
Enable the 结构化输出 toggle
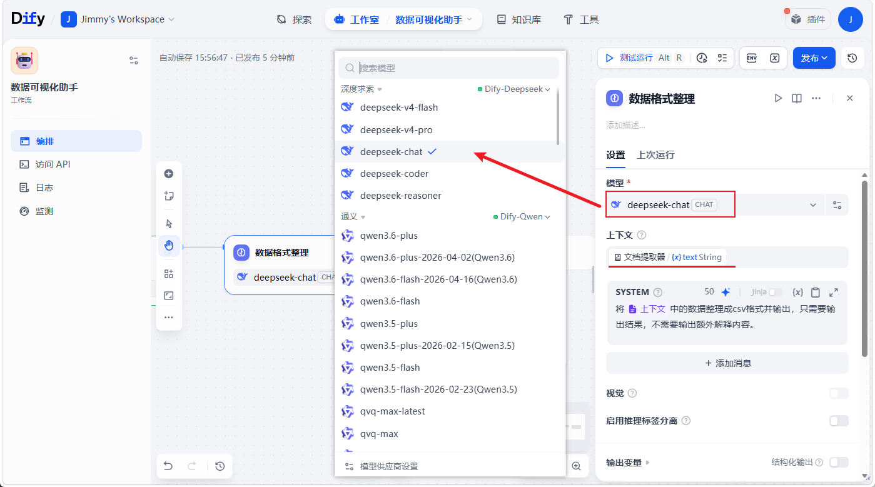click(x=839, y=463)
